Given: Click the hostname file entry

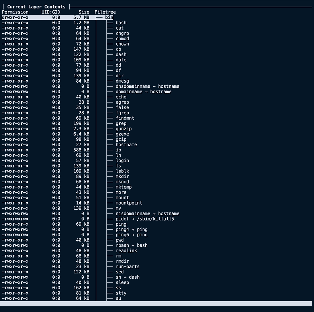Looking at the screenshot, I should pyautogui.click(x=126, y=145).
